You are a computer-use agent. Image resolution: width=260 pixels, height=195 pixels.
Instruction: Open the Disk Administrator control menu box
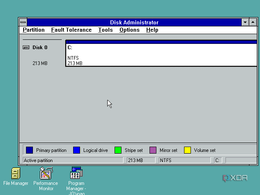coord(23,22)
